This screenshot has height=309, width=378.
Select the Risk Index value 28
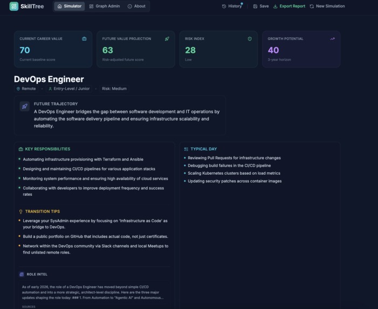point(190,50)
